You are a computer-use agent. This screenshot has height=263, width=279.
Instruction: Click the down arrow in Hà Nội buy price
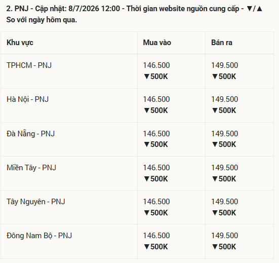coord(147,110)
